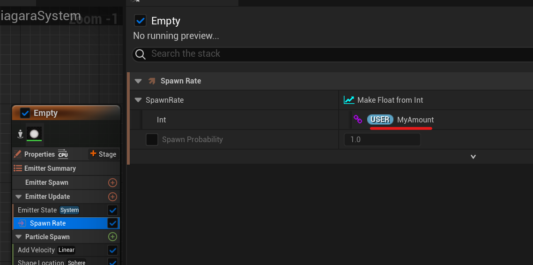The image size is (533, 265).
Task: Click the local space figure icon
Action: click(x=20, y=134)
